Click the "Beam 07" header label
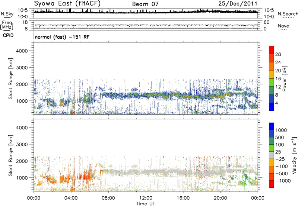This screenshot has height=206, width=298. [145, 4]
